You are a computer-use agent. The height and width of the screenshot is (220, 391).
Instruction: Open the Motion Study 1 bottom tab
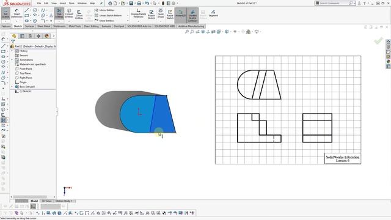pyautogui.click(x=64, y=201)
